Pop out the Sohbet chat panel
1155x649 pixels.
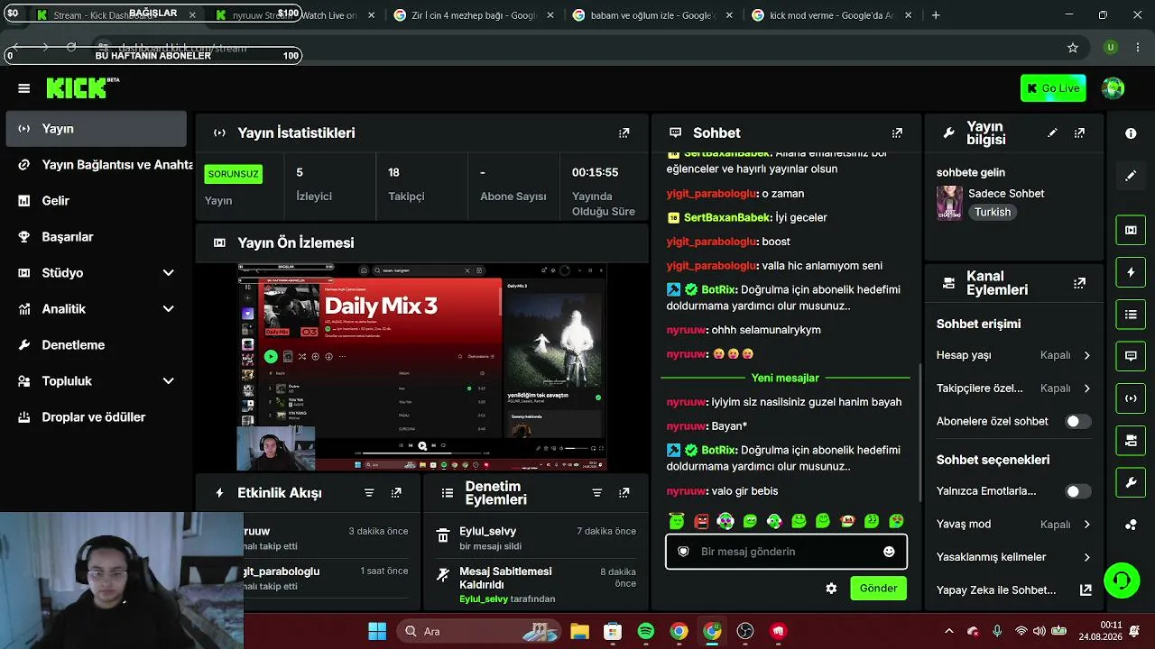coord(897,133)
